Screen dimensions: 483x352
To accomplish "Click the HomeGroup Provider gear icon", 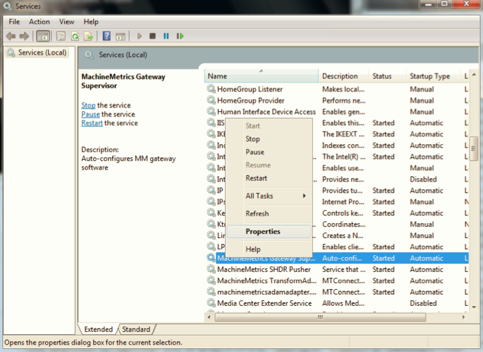I will [x=211, y=100].
